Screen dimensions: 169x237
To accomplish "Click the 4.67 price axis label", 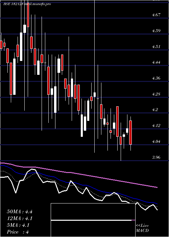I will (x=156, y=15).
